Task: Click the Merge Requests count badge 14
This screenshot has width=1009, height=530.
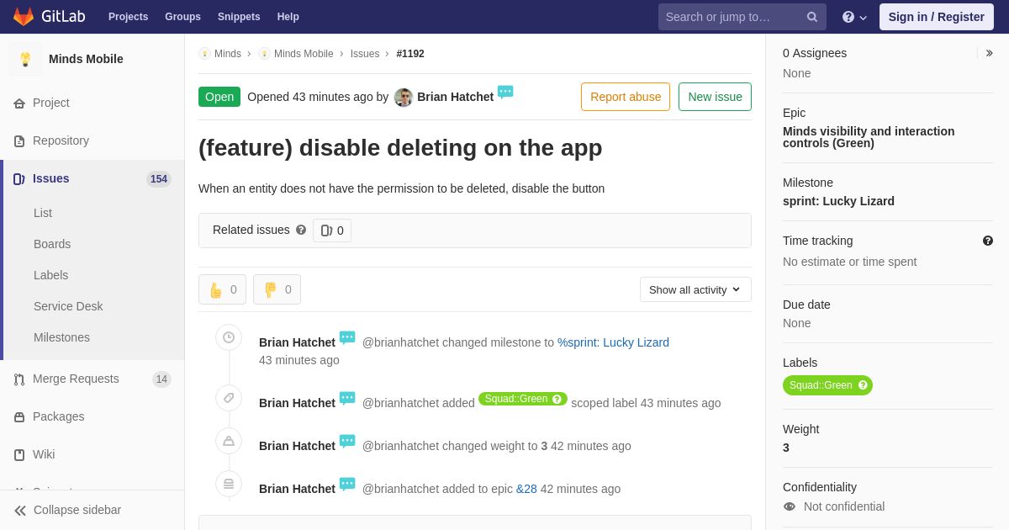Action: click(x=161, y=379)
